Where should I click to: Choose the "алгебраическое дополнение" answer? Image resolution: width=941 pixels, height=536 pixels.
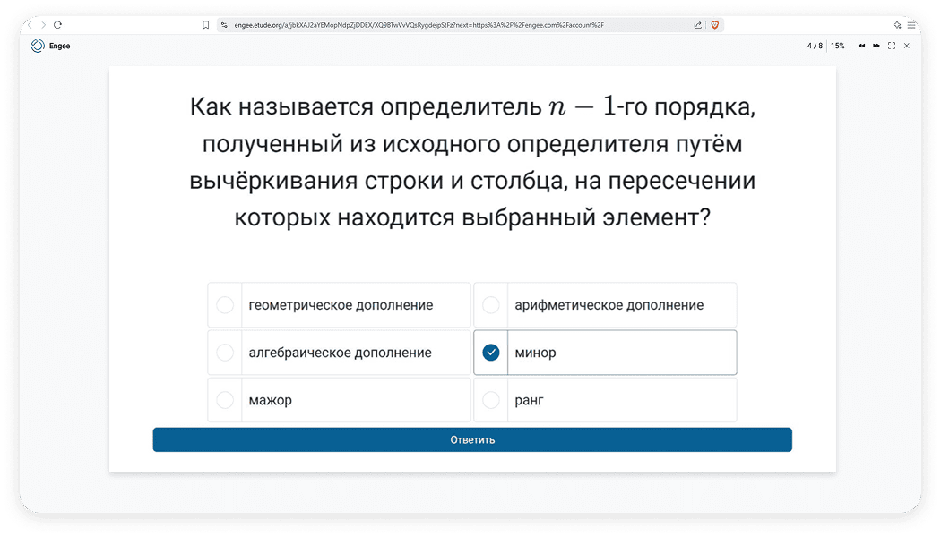click(x=339, y=353)
